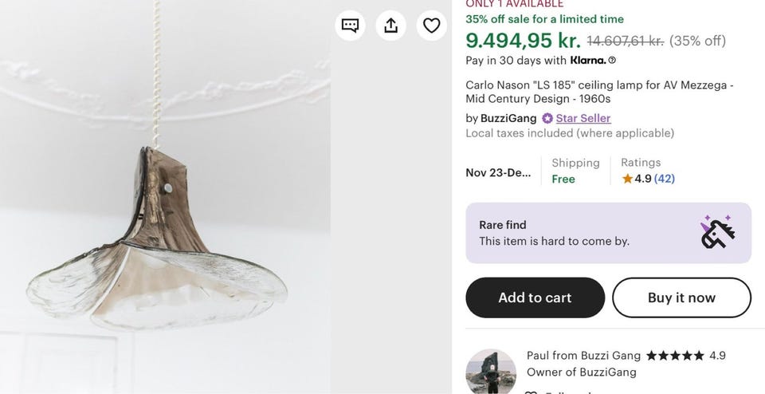Visit the BuzziGang shop name link

click(x=508, y=118)
